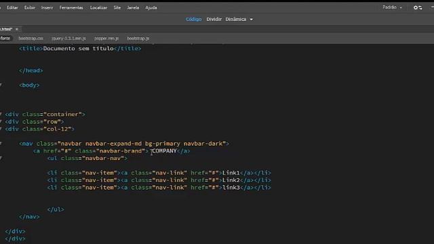
Task: Click the 'row' class value
Action: pyautogui.click(x=52, y=122)
